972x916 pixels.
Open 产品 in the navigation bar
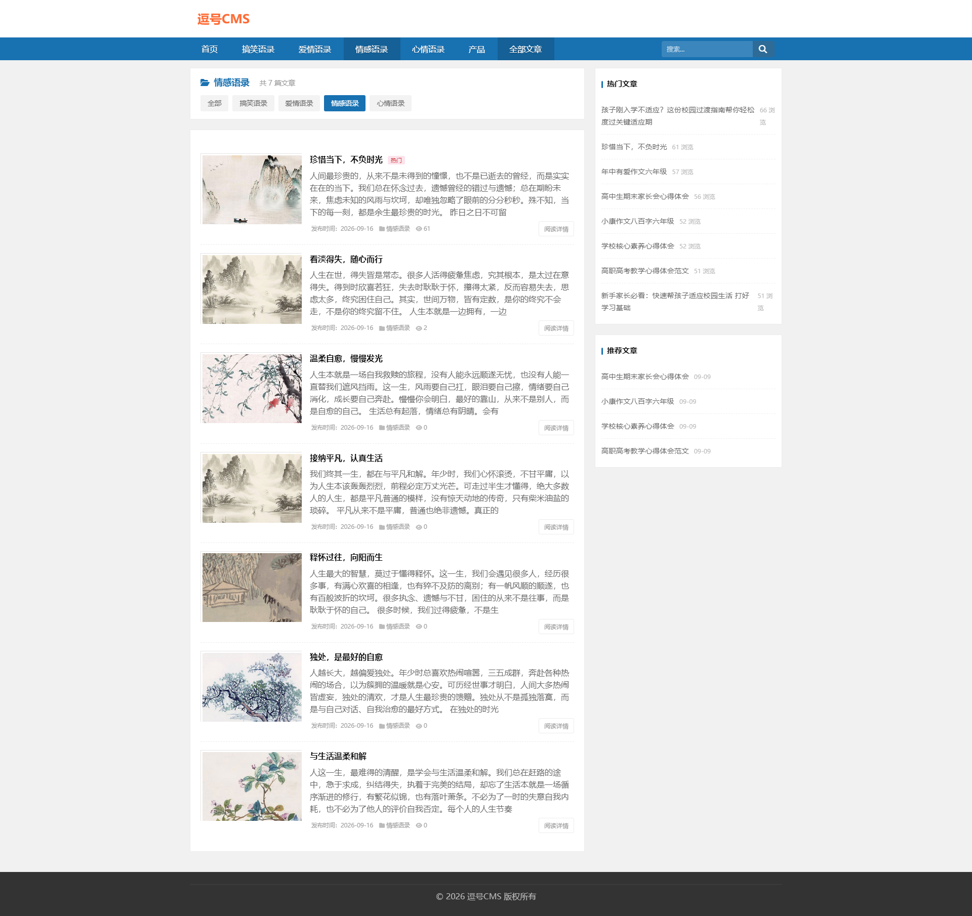476,49
